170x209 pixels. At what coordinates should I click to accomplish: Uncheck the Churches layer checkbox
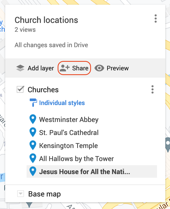(20, 89)
